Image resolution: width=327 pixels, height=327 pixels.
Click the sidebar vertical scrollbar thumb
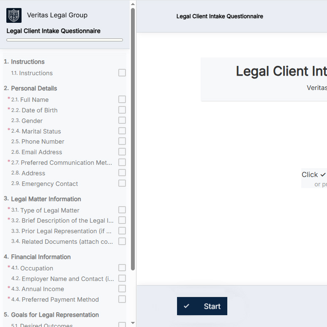tap(133, 139)
